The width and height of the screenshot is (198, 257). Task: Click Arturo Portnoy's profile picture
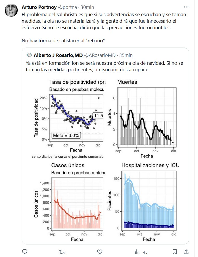(11, 11)
